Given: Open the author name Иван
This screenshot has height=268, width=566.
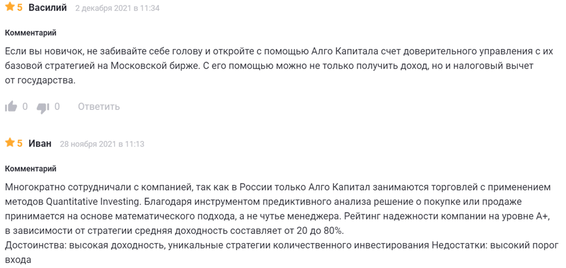Looking at the screenshot, I should (40, 143).
